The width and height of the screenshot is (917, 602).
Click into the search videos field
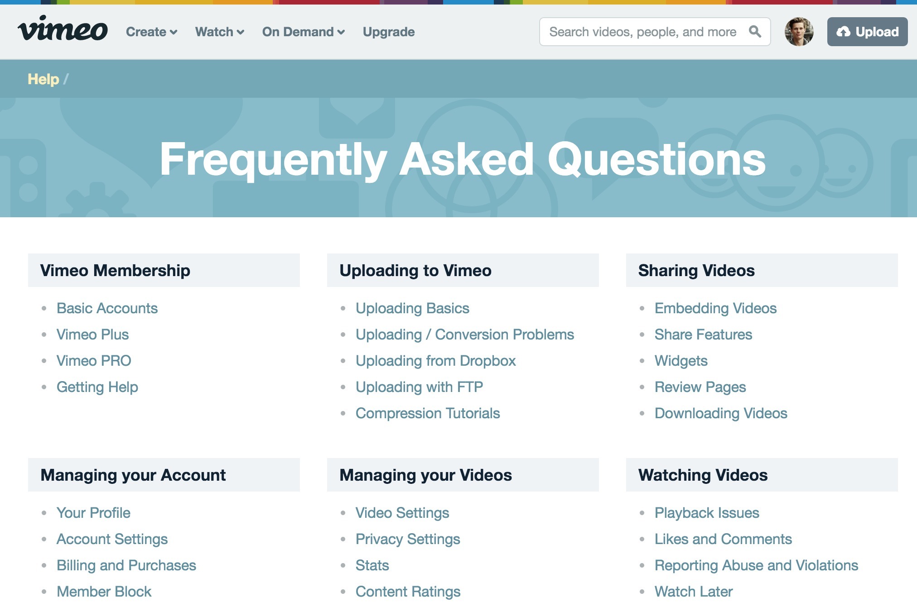click(x=642, y=32)
